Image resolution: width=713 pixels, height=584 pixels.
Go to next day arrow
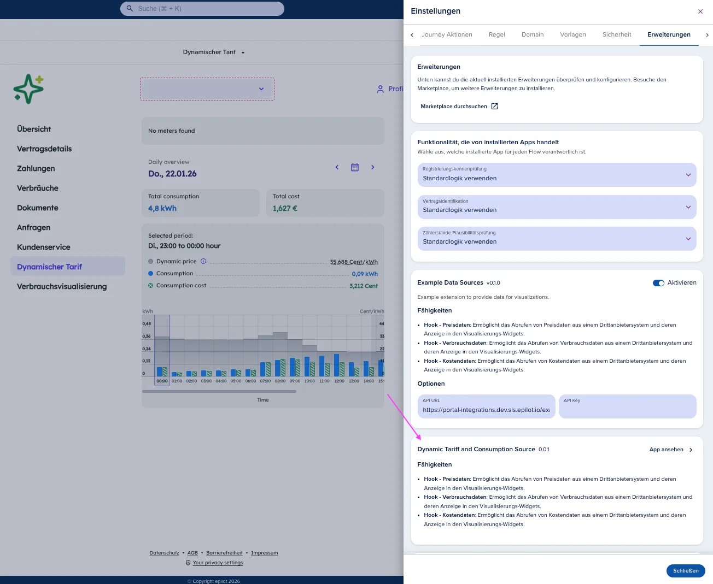tap(373, 167)
